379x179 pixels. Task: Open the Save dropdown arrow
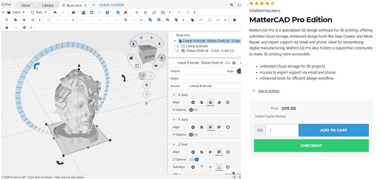pyautogui.click(x=24, y=12)
